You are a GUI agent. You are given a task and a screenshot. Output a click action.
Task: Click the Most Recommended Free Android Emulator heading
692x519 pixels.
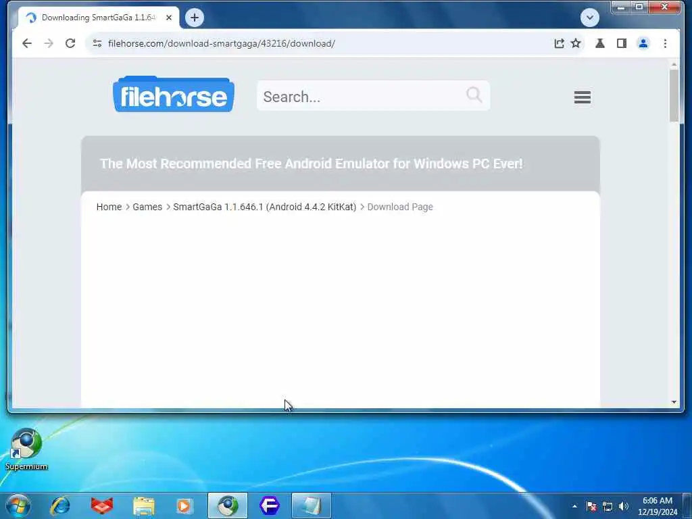tap(312, 164)
